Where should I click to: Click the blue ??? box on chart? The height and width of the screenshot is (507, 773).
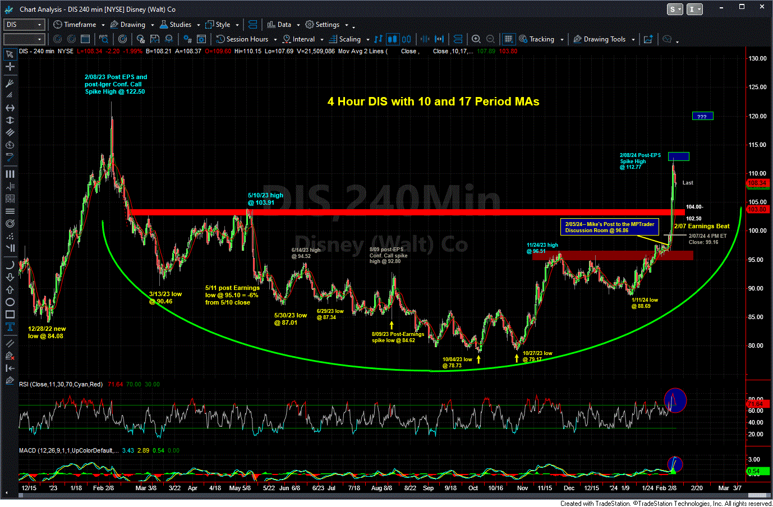[702, 116]
